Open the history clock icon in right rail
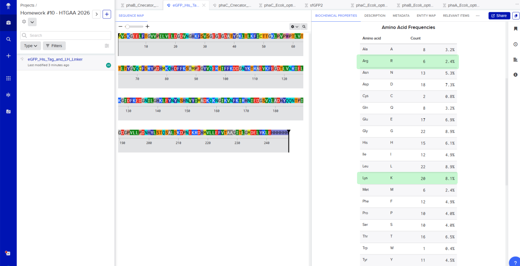Viewport: 520px width, 266px height. [515, 44]
